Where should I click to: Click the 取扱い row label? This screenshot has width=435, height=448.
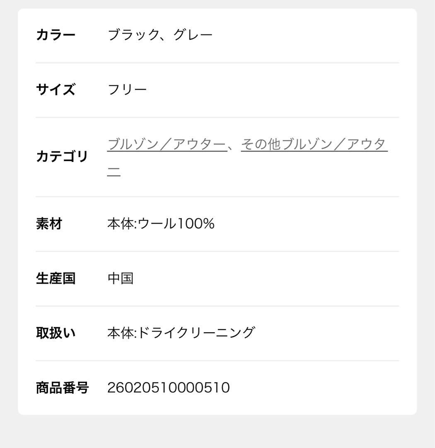[56, 333]
